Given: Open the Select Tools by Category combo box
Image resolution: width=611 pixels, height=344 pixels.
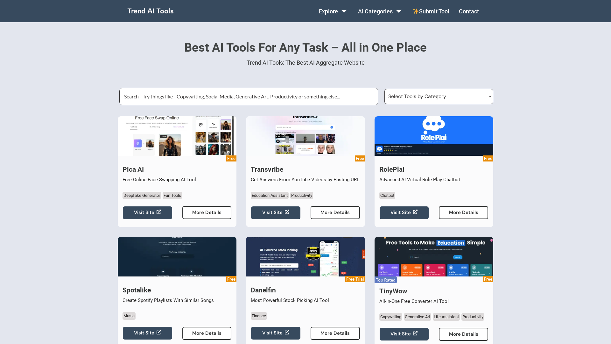Looking at the screenshot, I should pyautogui.click(x=439, y=97).
